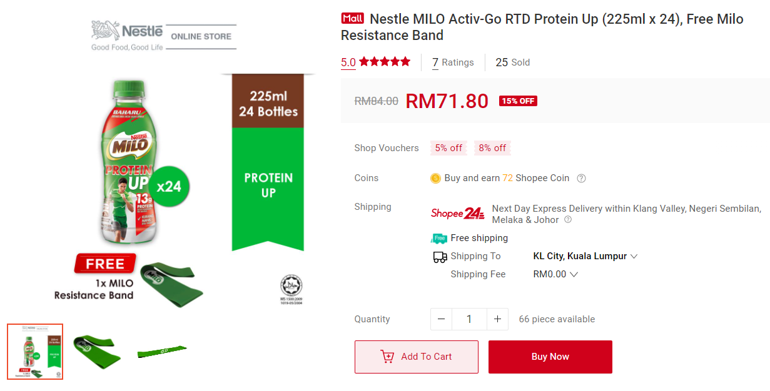Click the quantity input field
This screenshot has width=770, height=391.
point(469,319)
